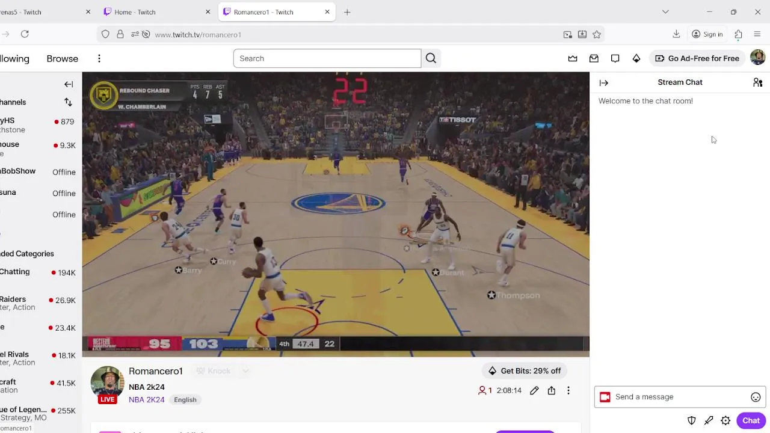Open the NBA 2K24 category link
The width and height of the screenshot is (770, 433).
[x=147, y=400]
